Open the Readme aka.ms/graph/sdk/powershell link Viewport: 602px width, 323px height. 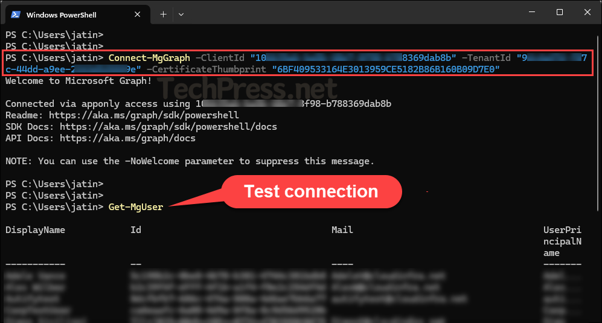144,115
